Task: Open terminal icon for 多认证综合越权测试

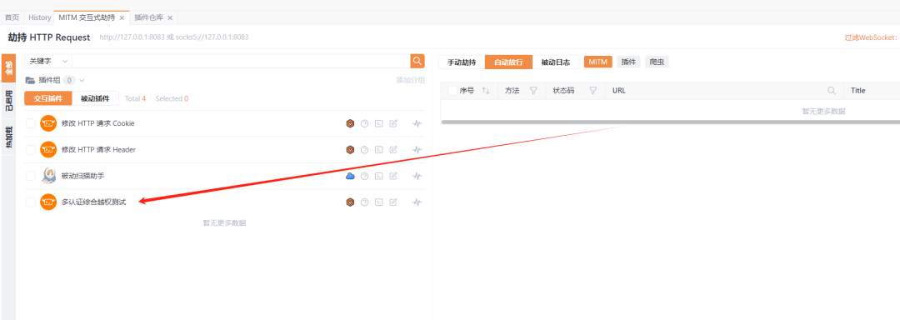Action: tap(378, 202)
